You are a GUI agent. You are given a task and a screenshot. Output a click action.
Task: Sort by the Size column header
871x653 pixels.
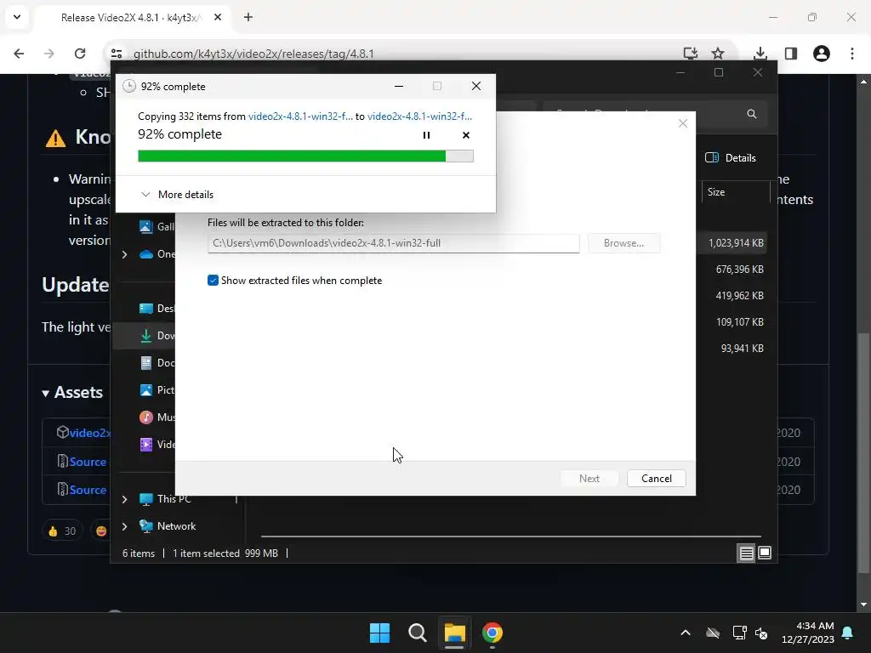[x=716, y=192]
